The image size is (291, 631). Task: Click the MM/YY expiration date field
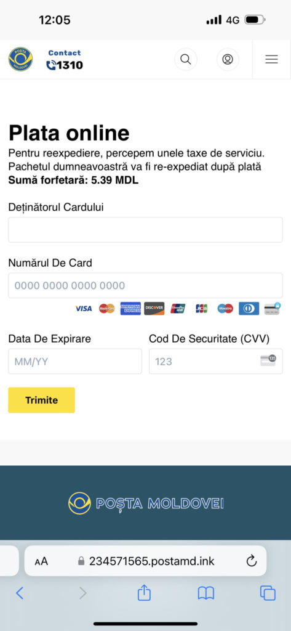[75, 361]
